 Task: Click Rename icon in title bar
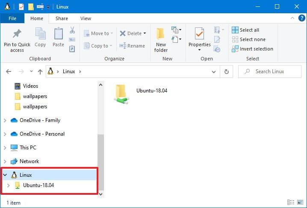pos(40,7)
